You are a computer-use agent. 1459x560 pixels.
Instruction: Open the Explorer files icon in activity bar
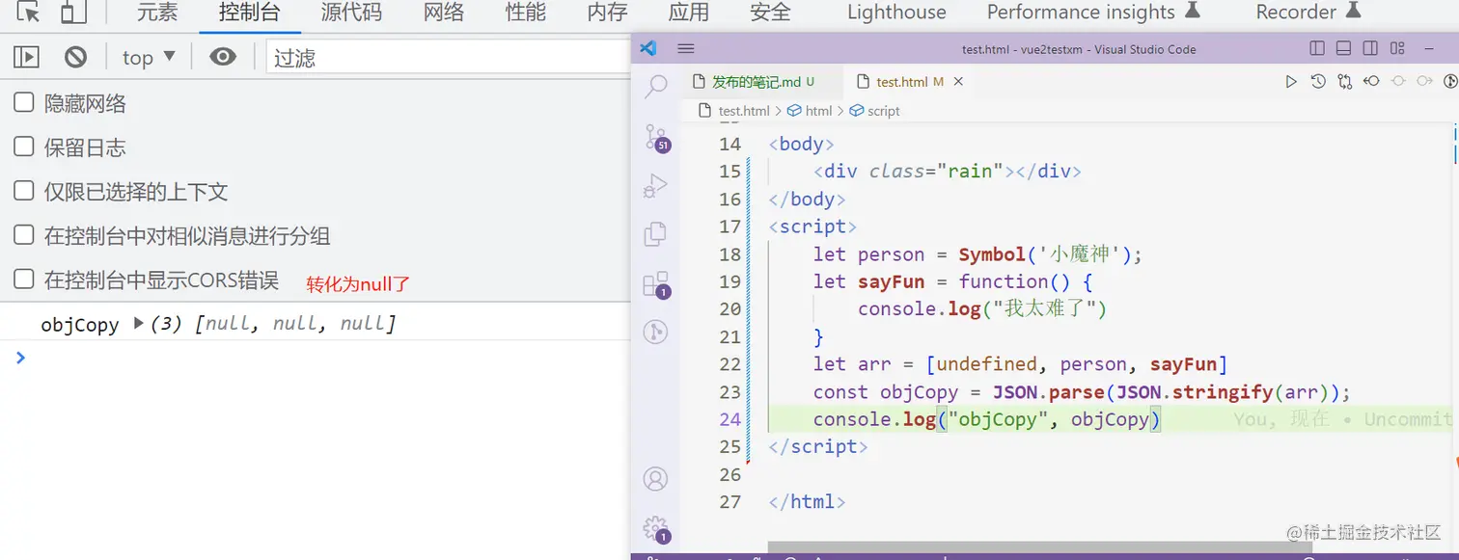tap(655, 233)
